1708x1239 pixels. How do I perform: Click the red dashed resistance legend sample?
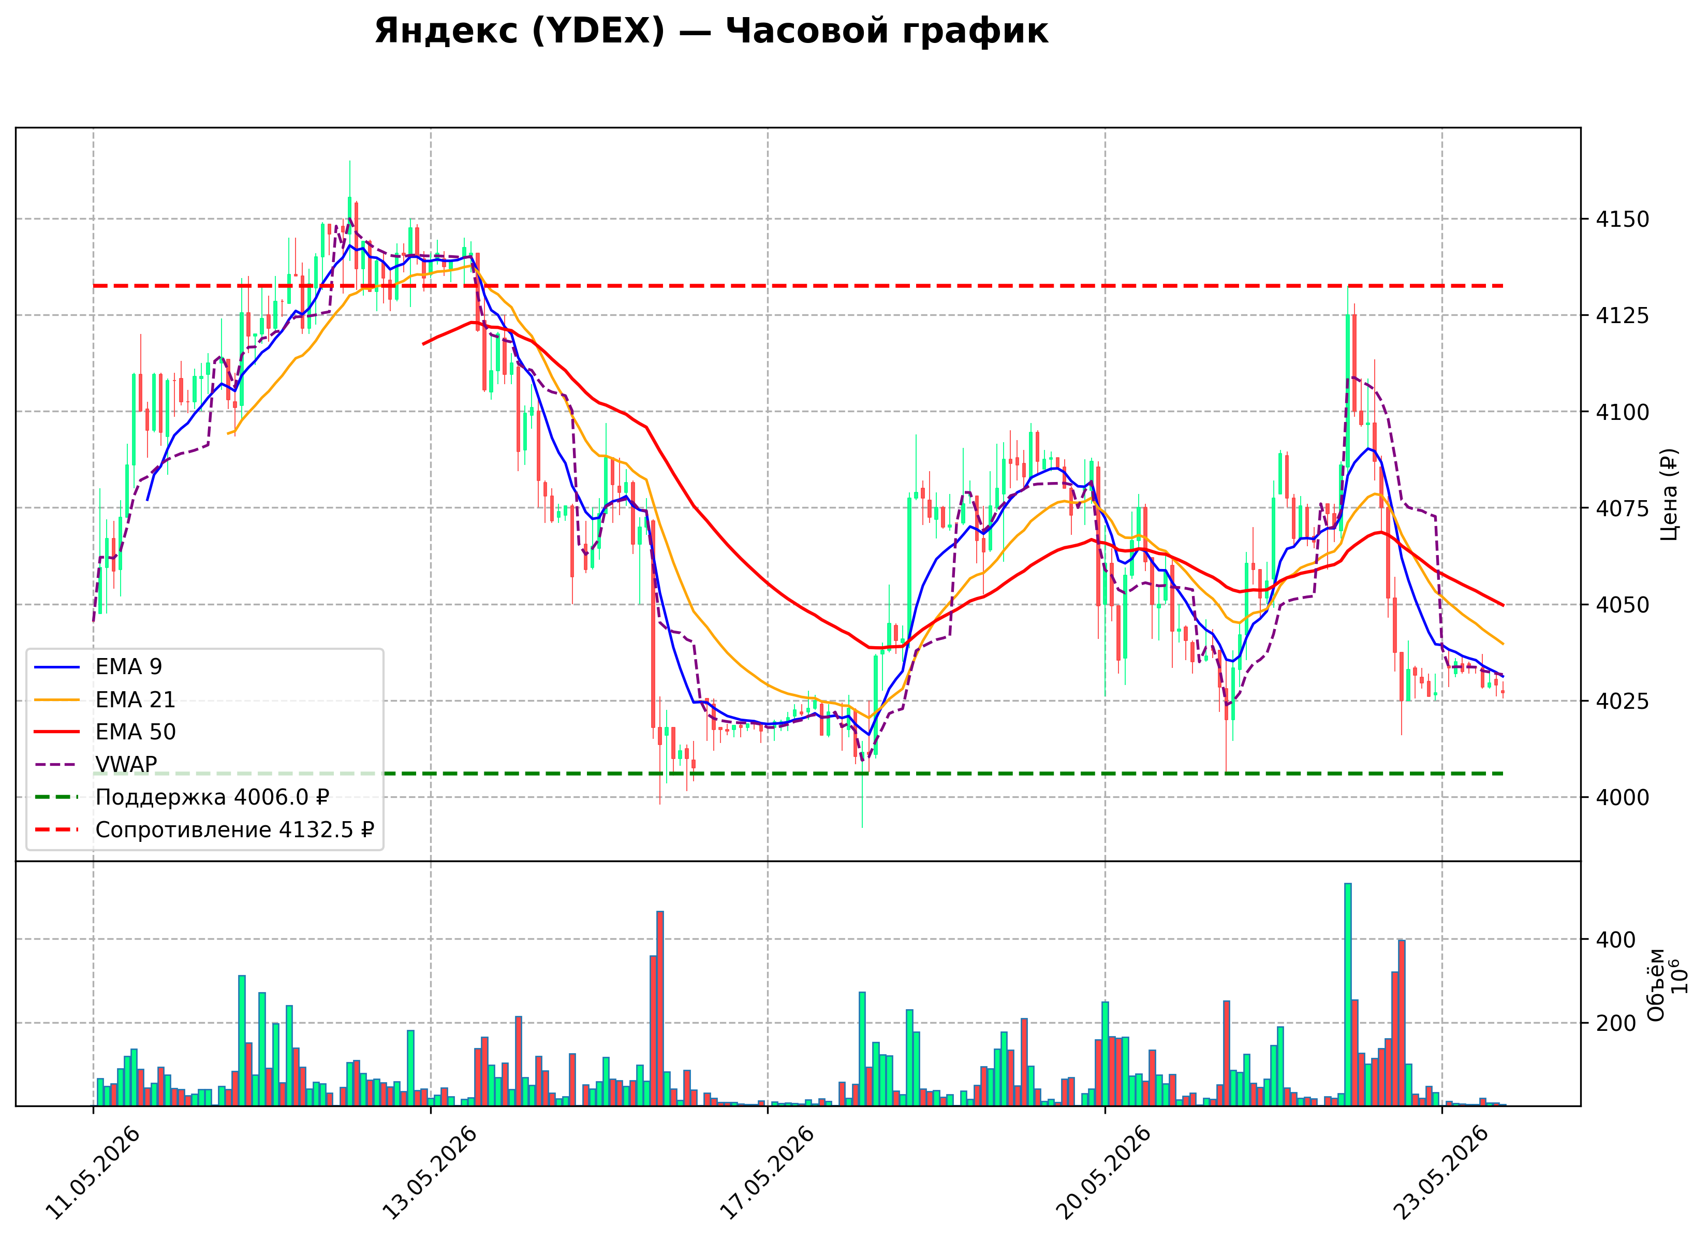click(57, 830)
